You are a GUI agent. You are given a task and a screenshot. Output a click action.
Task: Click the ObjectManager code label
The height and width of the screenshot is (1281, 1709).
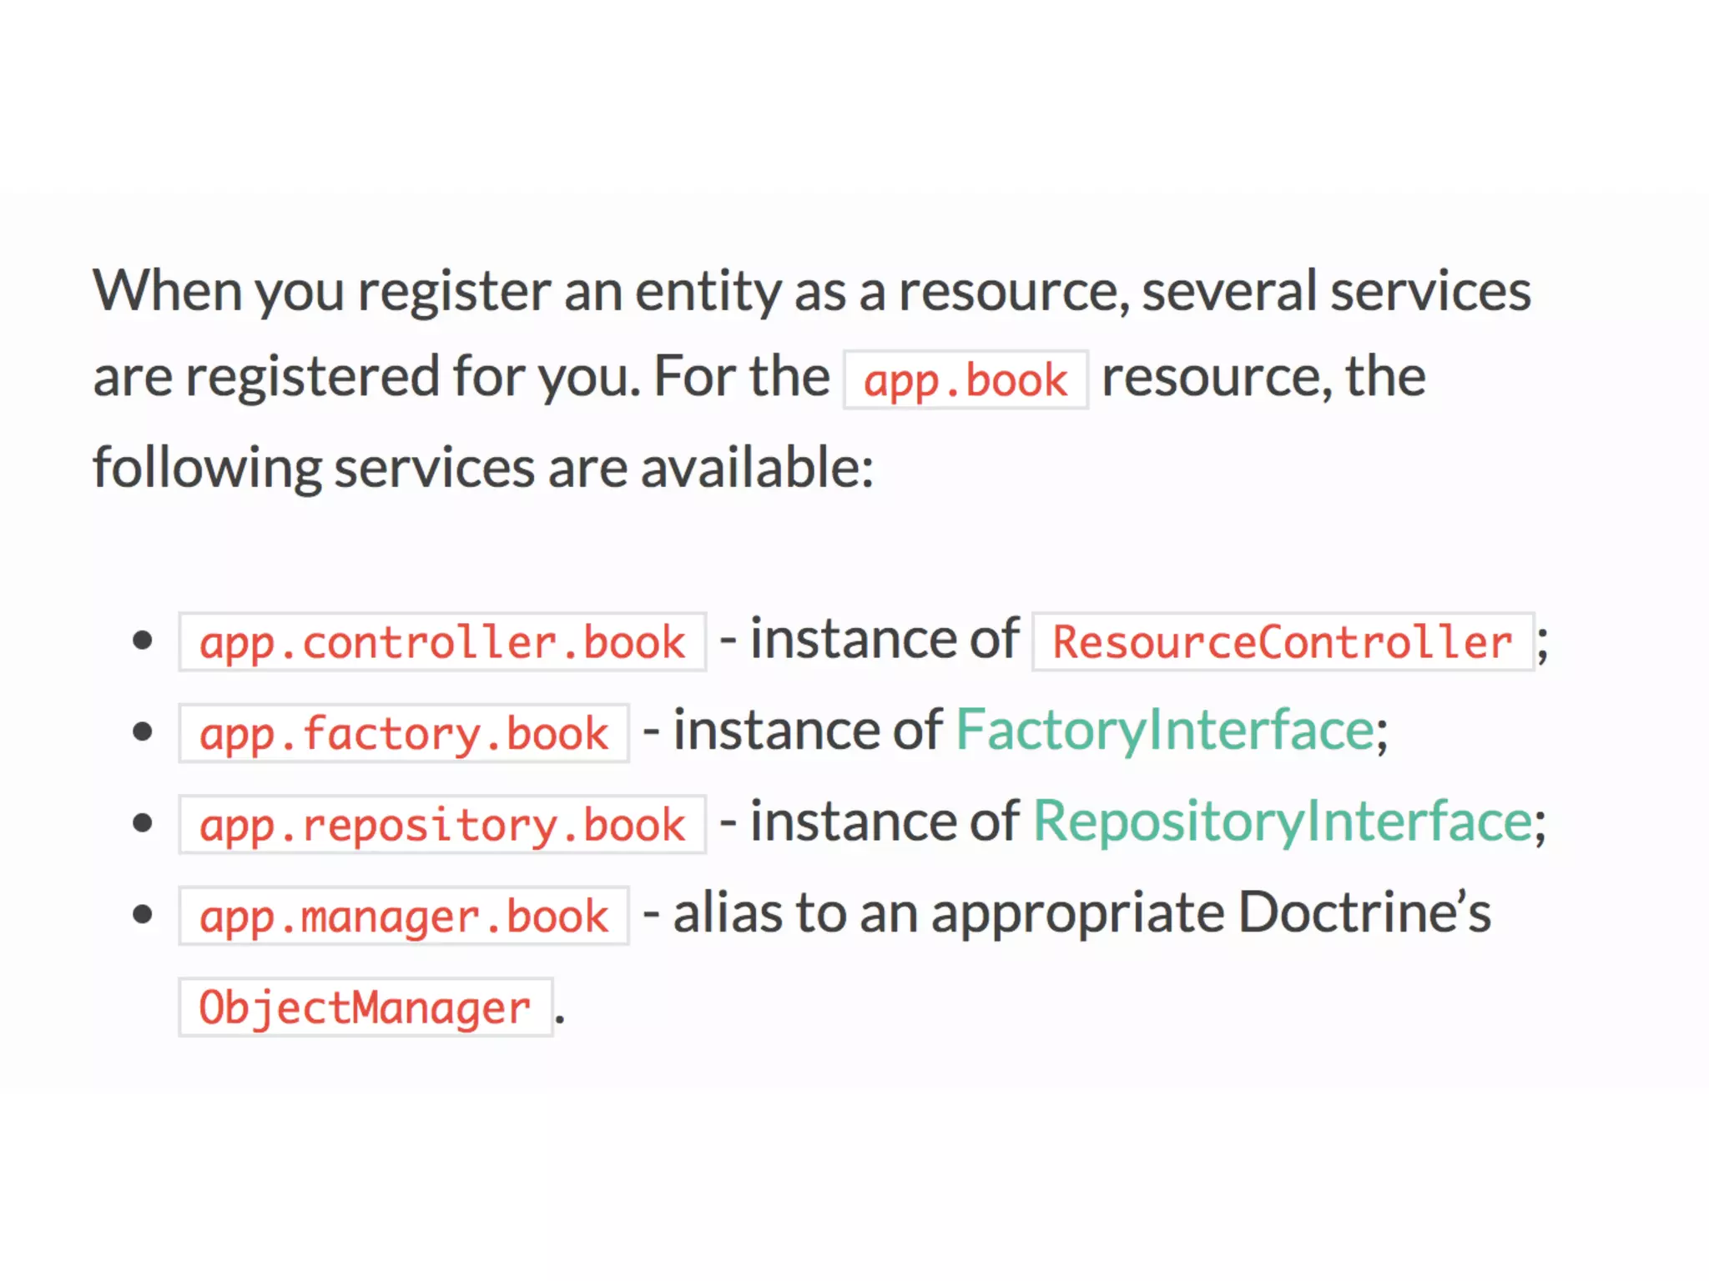pos(365,1008)
